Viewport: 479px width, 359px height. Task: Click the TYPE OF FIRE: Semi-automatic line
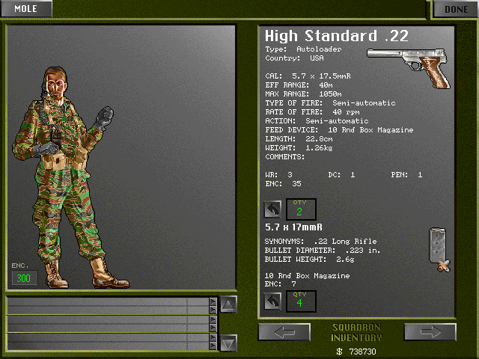[x=330, y=103]
